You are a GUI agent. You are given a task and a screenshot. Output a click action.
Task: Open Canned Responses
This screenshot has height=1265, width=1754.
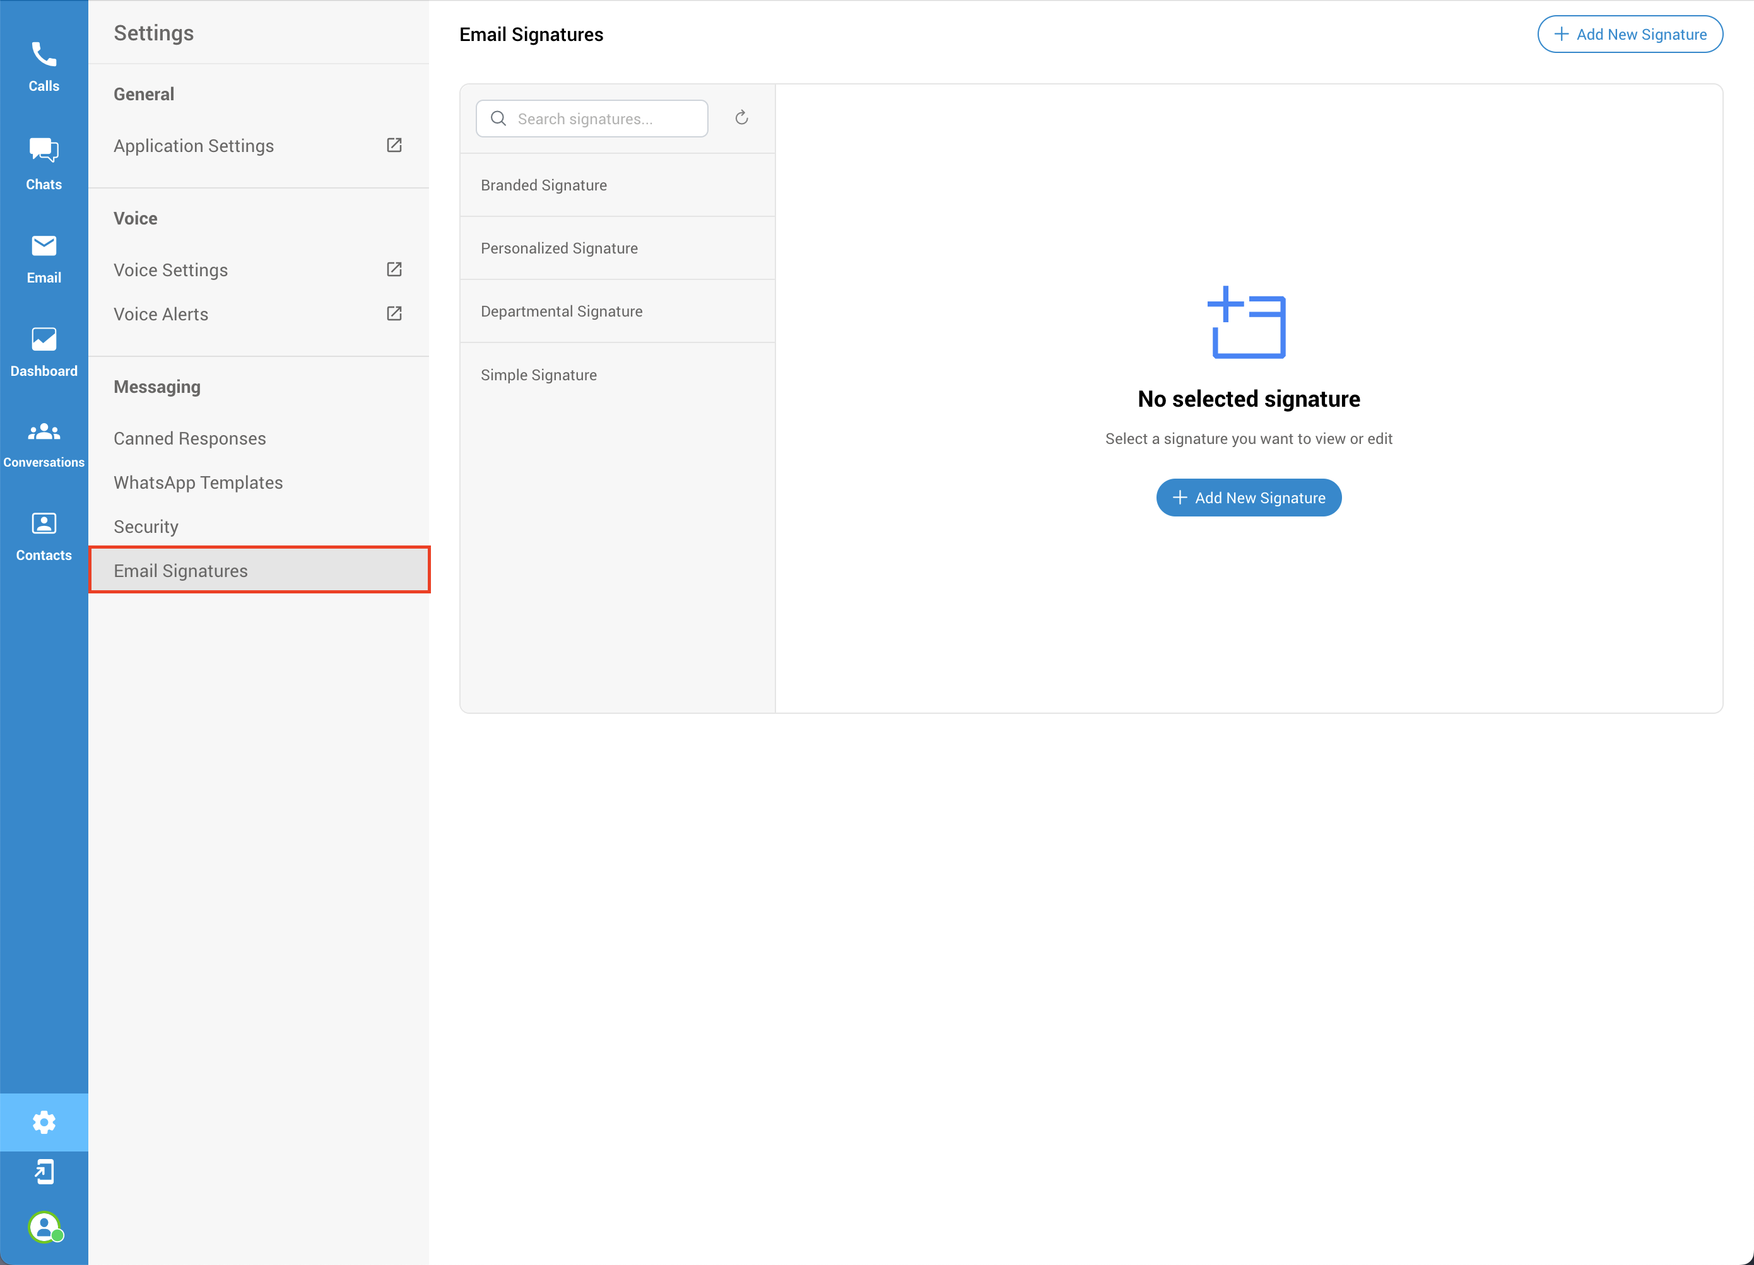[259, 438]
